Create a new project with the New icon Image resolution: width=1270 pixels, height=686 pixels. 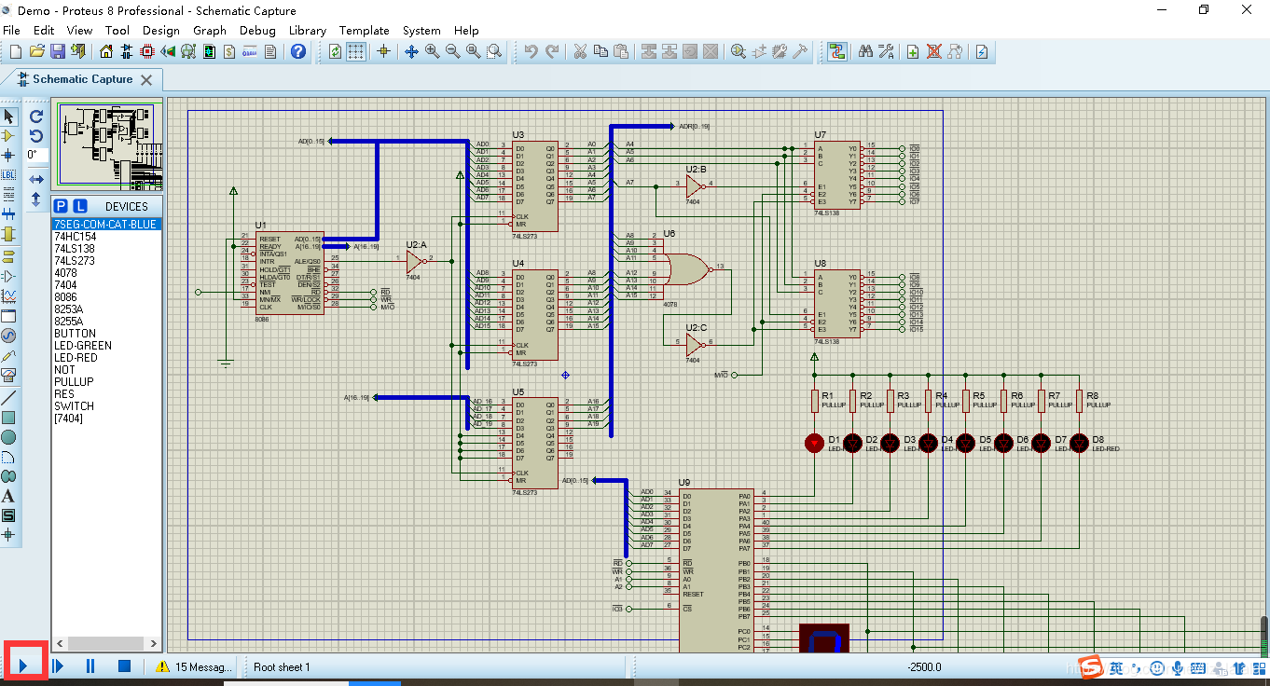[17, 51]
